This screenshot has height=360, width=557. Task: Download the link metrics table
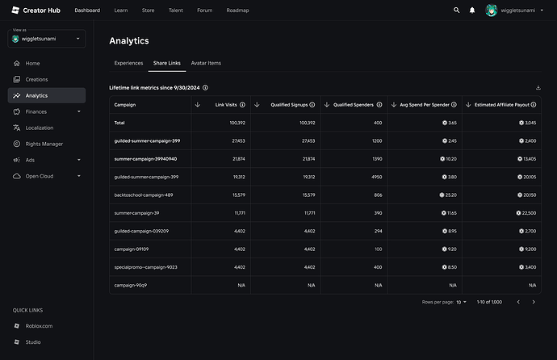coord(538,87)
